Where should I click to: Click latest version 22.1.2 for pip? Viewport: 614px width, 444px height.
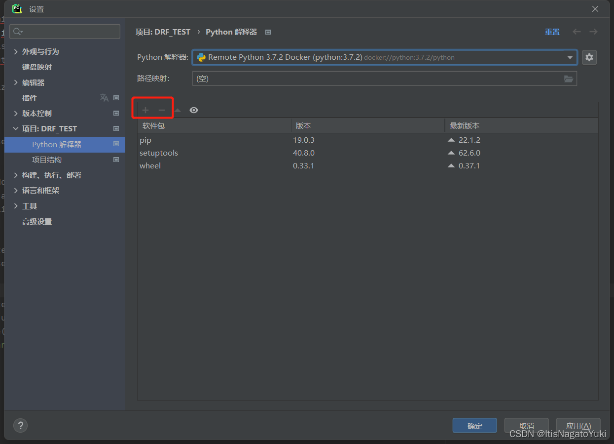coord(469,140)
